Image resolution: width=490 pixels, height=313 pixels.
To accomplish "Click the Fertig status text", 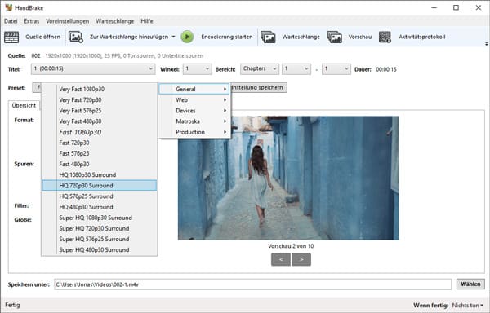I will click(12, 305).
